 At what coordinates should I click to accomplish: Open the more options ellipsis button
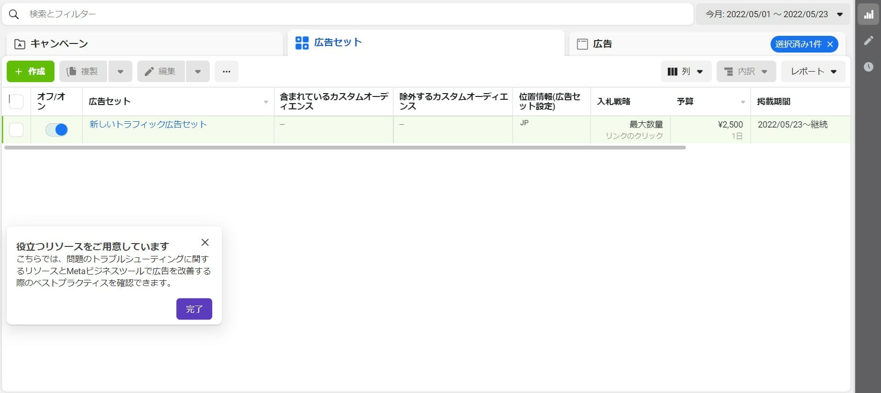click(x=227, y=72)
